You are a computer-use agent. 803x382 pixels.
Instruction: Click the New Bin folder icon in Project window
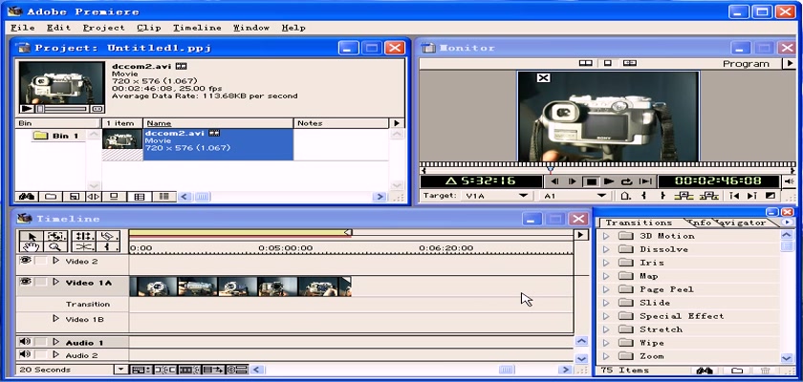click(x=50, y=197)
